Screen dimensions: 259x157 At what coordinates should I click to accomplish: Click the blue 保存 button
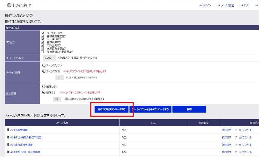(x=189, y=109)
